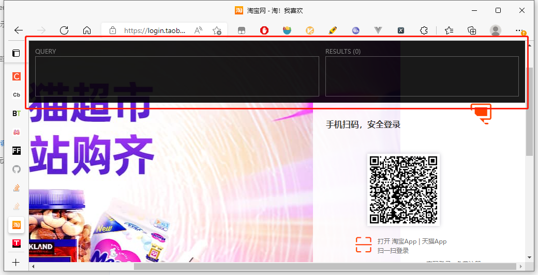Click the scroll-left arrow
Viewport: 538px width, 275px height.
pyautogui.click(x=33, y=266)
